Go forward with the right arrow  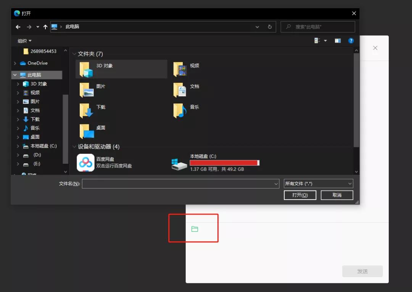pyautogui.click(x=29, y=27)
